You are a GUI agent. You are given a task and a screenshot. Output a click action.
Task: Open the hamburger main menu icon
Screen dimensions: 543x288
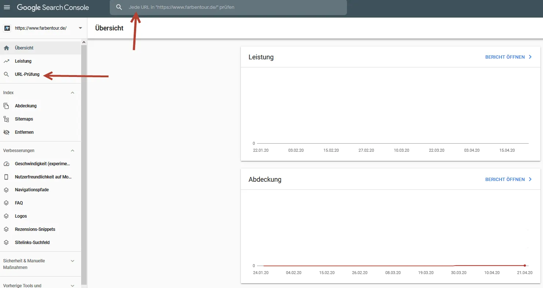coord(7,7)
